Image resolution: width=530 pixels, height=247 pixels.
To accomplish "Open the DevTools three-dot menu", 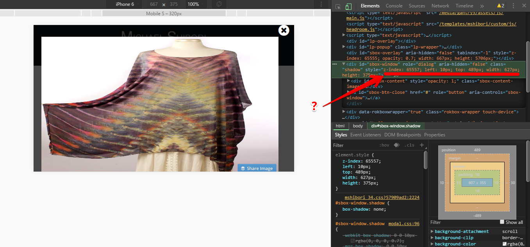I will pos(513,6).
